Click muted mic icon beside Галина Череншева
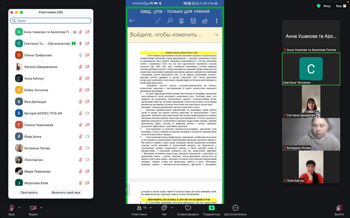 tap(80, 125)
